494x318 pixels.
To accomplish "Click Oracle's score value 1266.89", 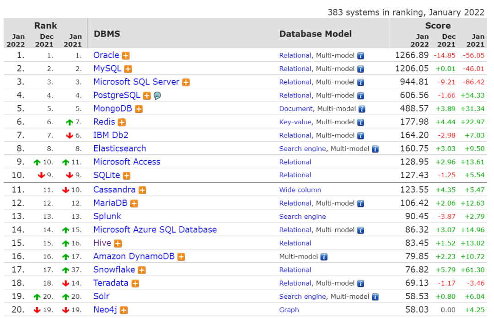I will pos(412,55).
